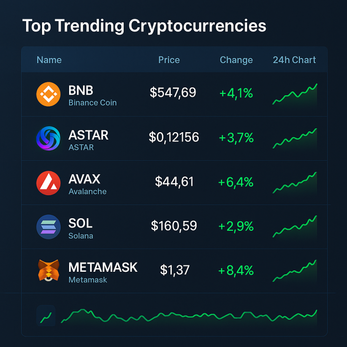This screenshot has height=347, width=347.
Task: Click the small trend arrow icon at bottom
Action: (x=46, y=316)
